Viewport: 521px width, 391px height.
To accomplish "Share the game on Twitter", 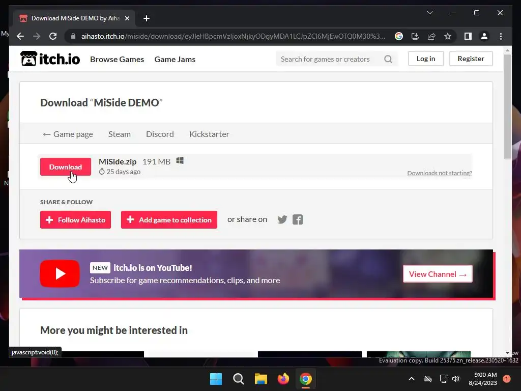I will click(282, 219).
